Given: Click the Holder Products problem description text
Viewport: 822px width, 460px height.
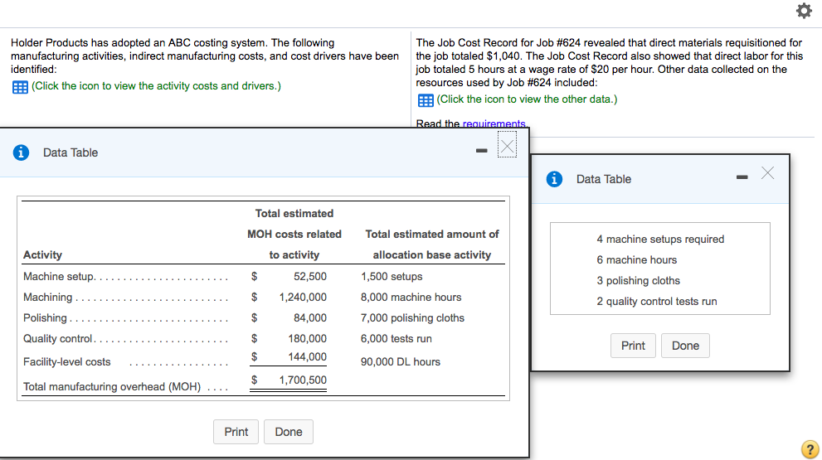Looking at the screenshot, I should tap(204, 56).
